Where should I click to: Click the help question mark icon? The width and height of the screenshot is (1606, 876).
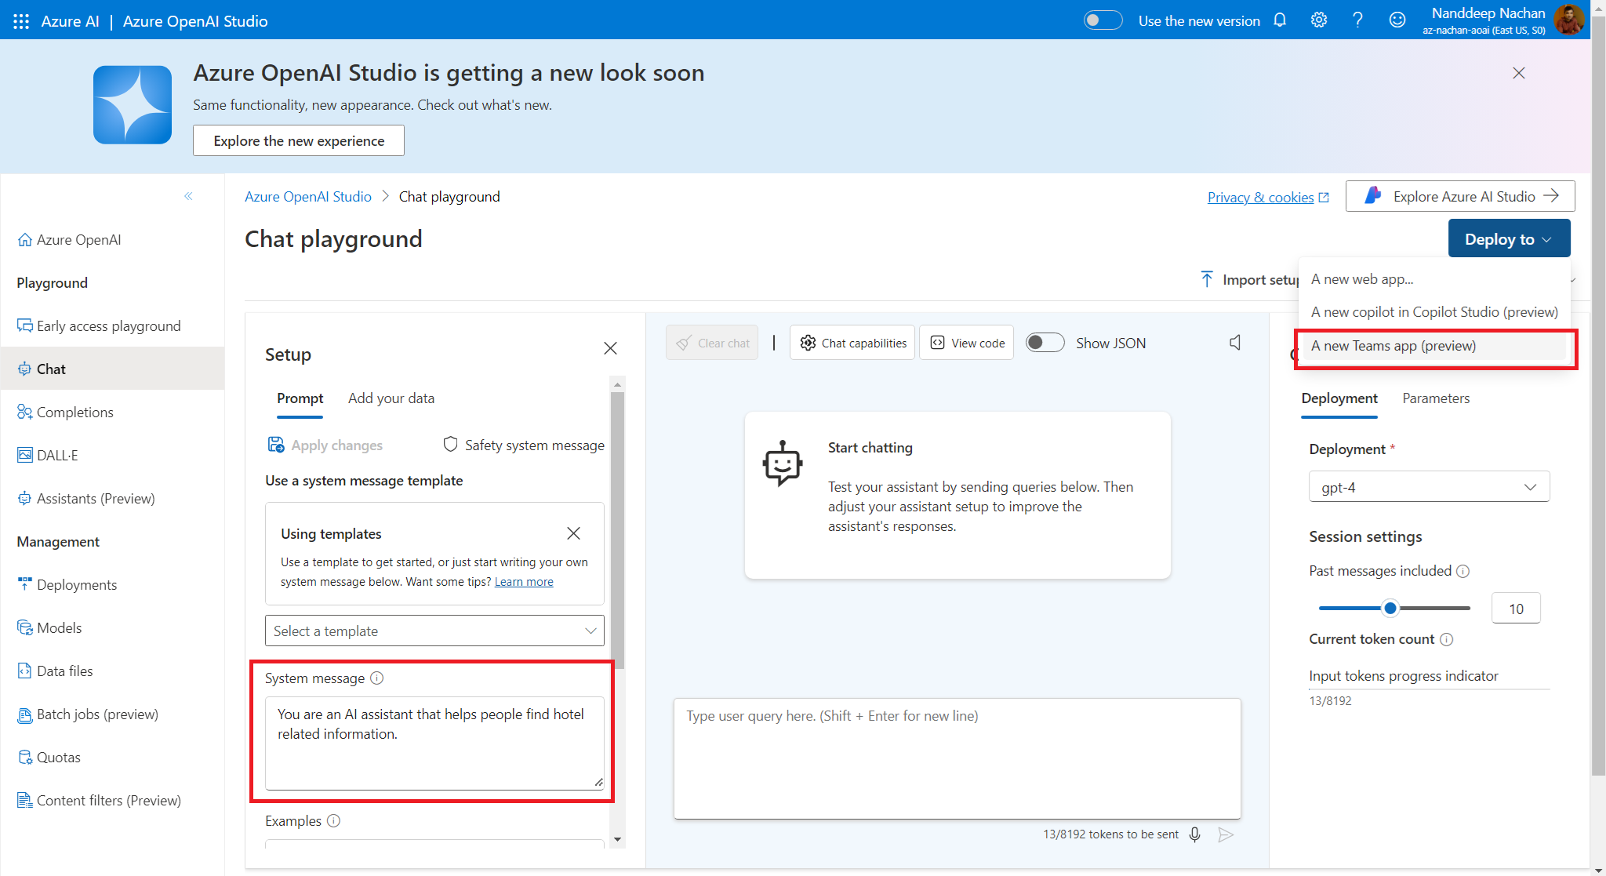point(1357,20)
